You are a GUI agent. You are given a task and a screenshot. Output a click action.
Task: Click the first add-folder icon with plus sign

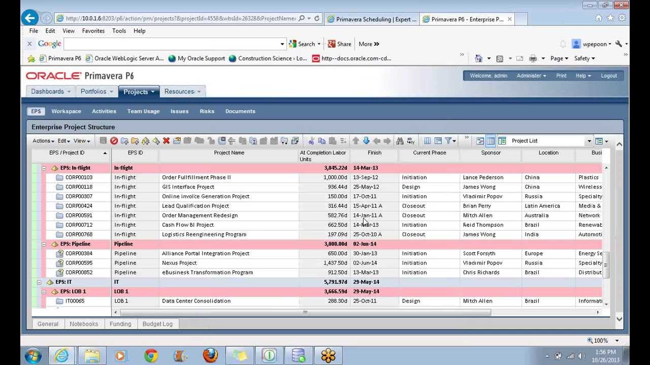pos(124,141)
